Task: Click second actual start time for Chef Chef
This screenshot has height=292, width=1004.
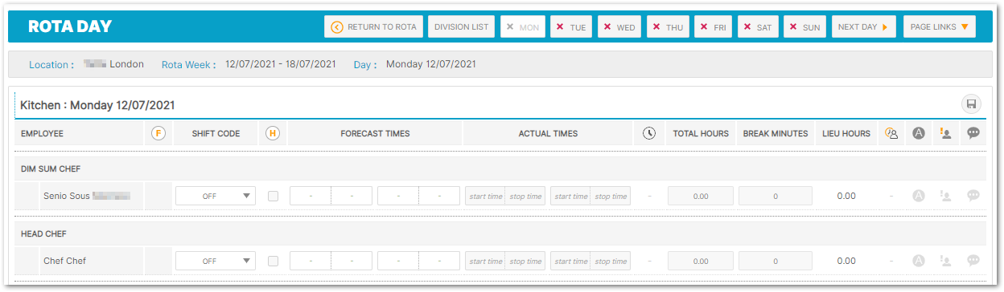Action: click(570, 262)
